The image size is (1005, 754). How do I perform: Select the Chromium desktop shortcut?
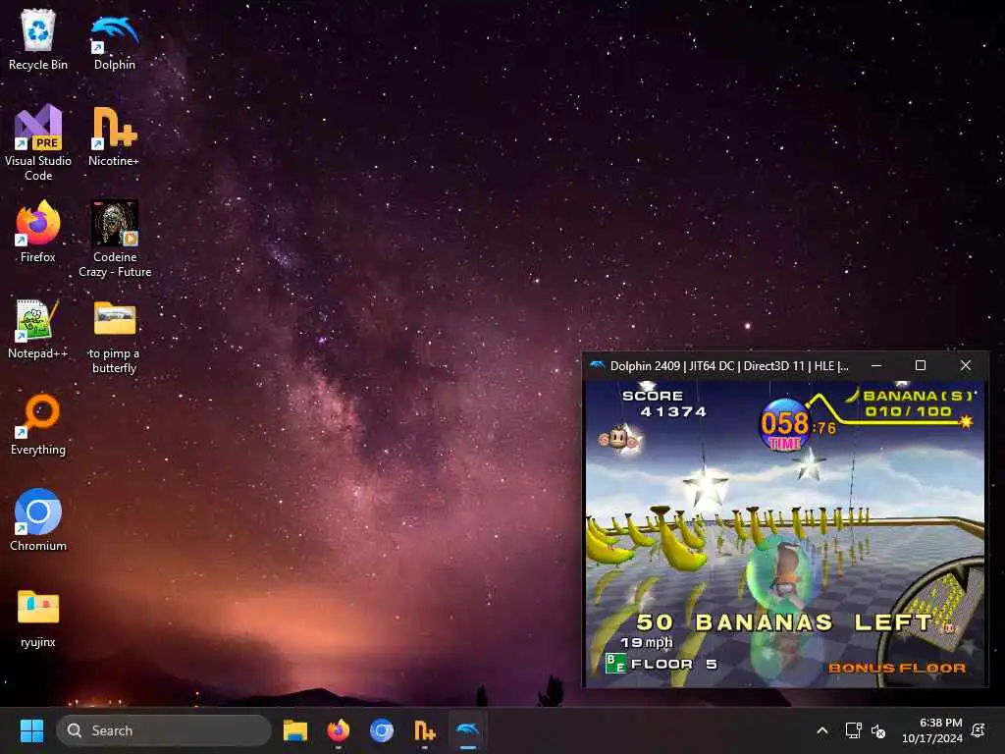[x=38, y=520]
